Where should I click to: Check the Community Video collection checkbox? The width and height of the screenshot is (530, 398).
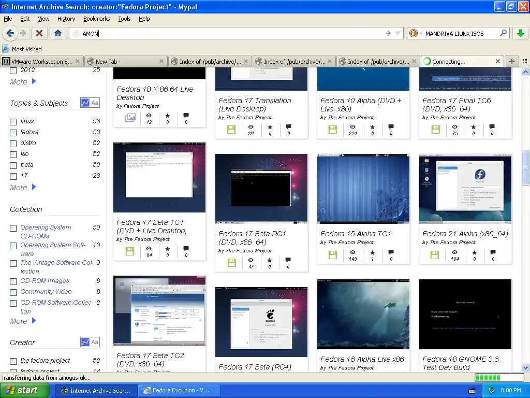tap(13, 292)
